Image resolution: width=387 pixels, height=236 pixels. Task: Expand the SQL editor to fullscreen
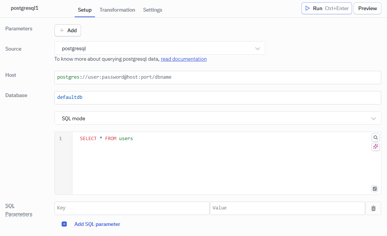click(375, 188)
